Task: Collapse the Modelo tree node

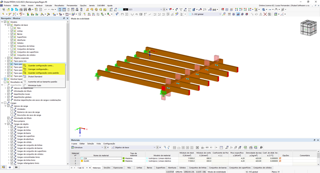Action: point(2,22)
